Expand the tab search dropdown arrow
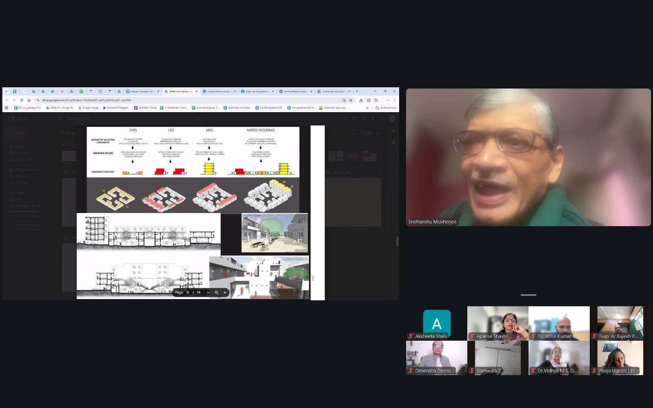The height and width of the screenshot is (408, 653). (x=7, y=91)
